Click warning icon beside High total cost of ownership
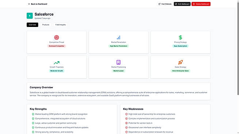Screen dimensions: 239x134 point(126,114)
